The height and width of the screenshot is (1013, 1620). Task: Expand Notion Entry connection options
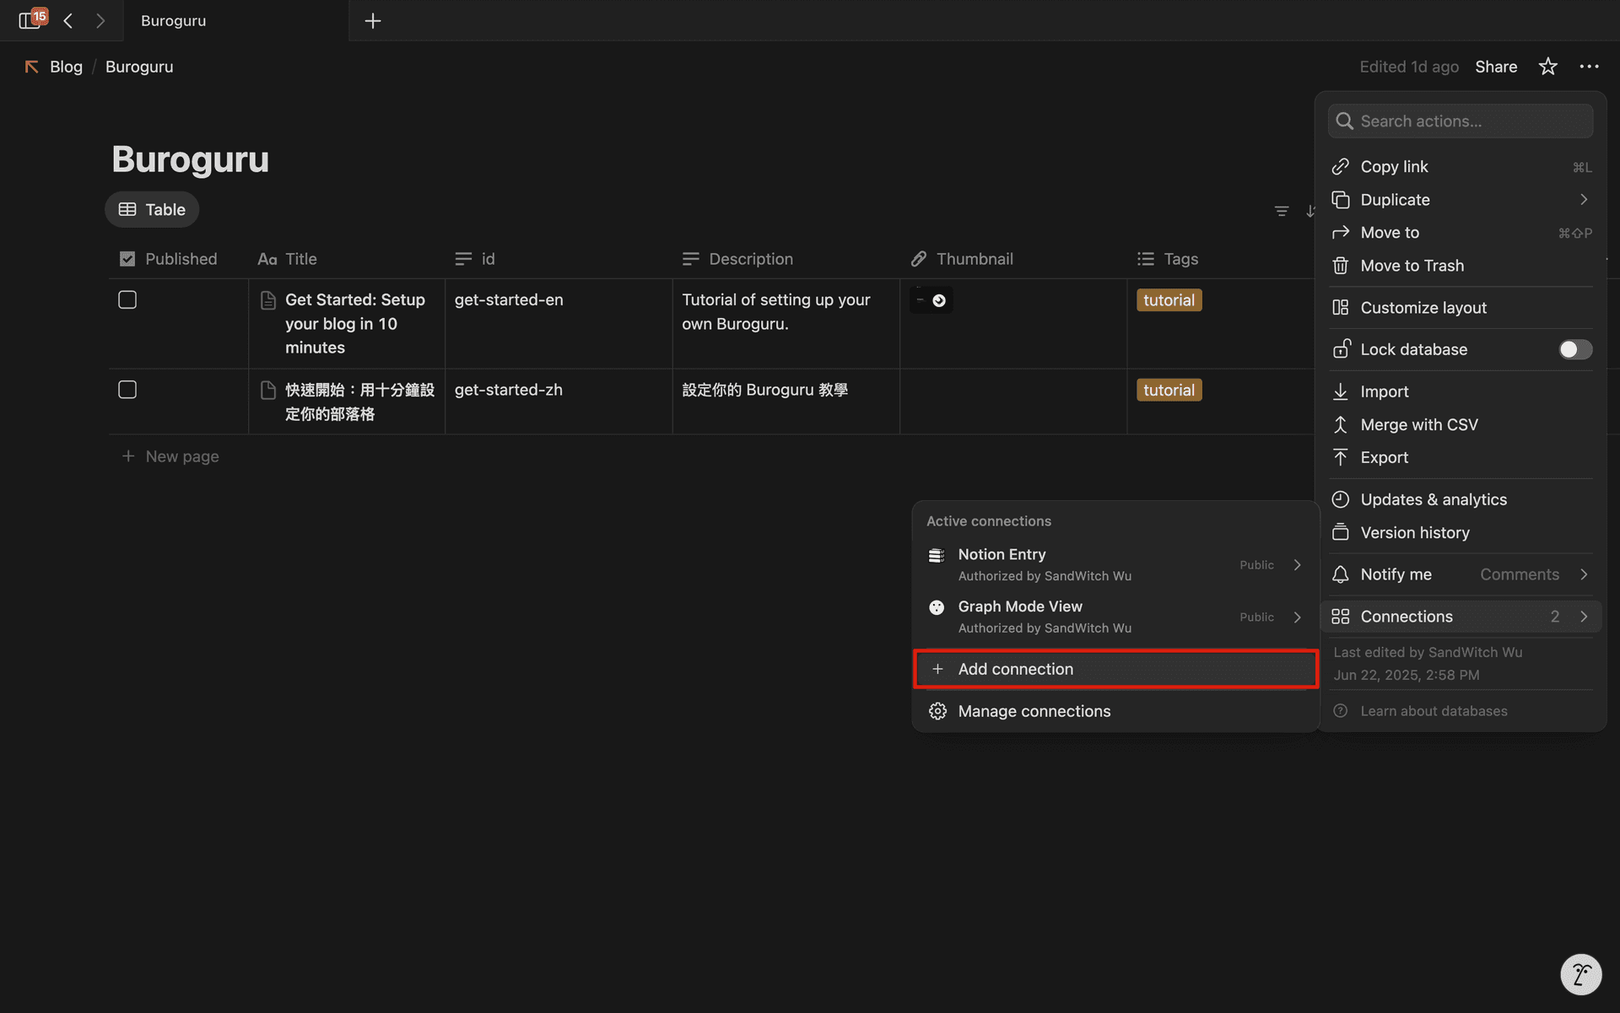(x=1297, y=564)
